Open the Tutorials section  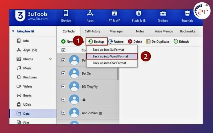tap(187, 16)
